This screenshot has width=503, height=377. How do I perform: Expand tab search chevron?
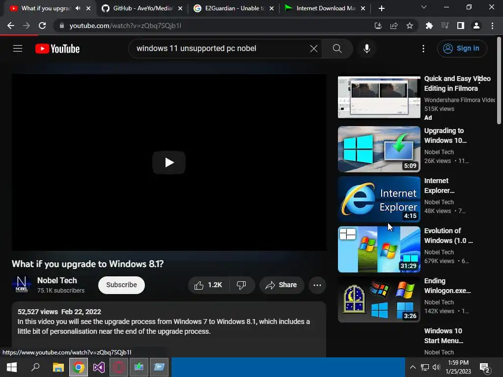point(424,7)
